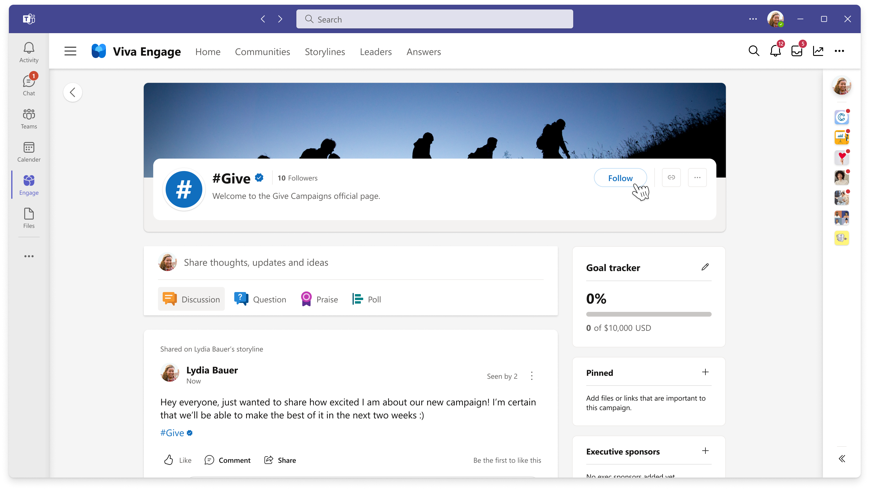Open the Files section
869x490 pixels.
pos(28,218)
